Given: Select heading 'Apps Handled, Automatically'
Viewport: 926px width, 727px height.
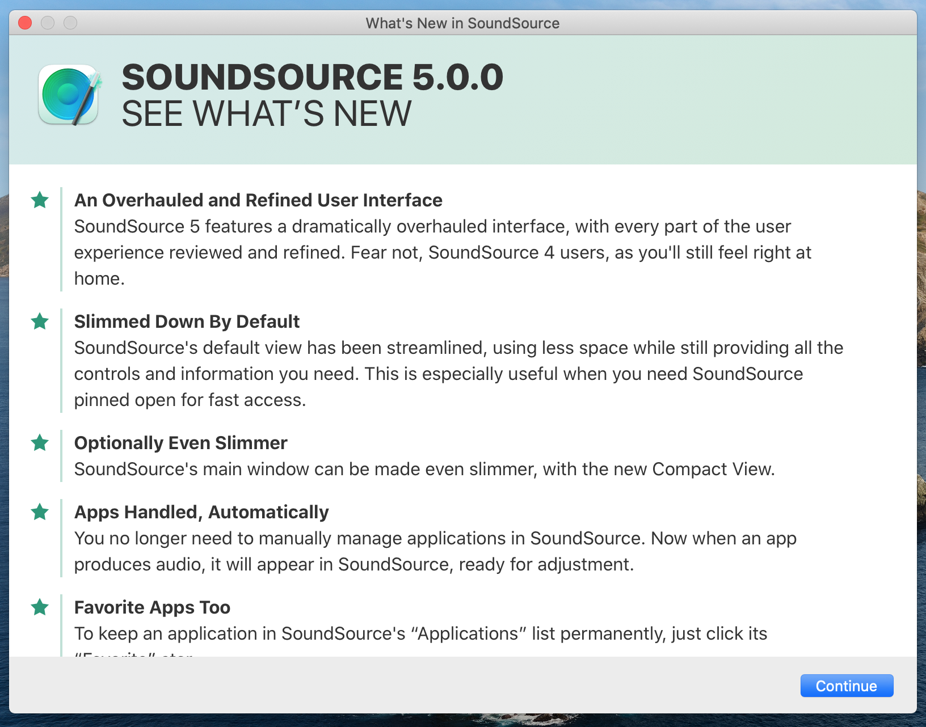Looking at the screenshot, I should [201, 512].
